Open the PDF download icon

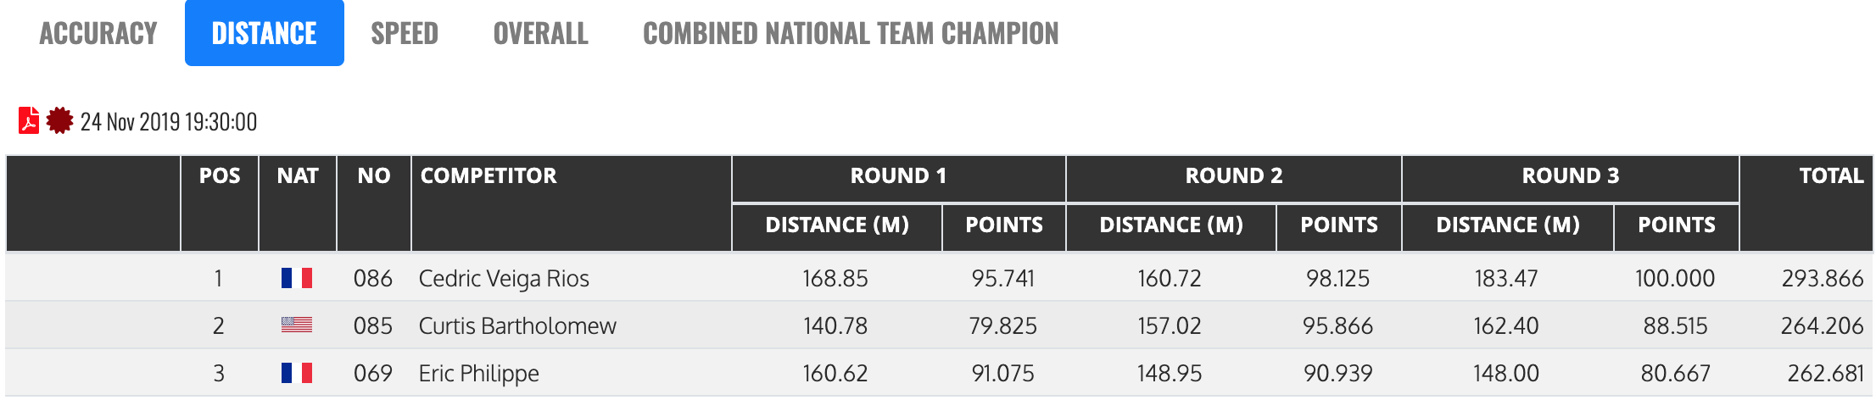point(29,121)
